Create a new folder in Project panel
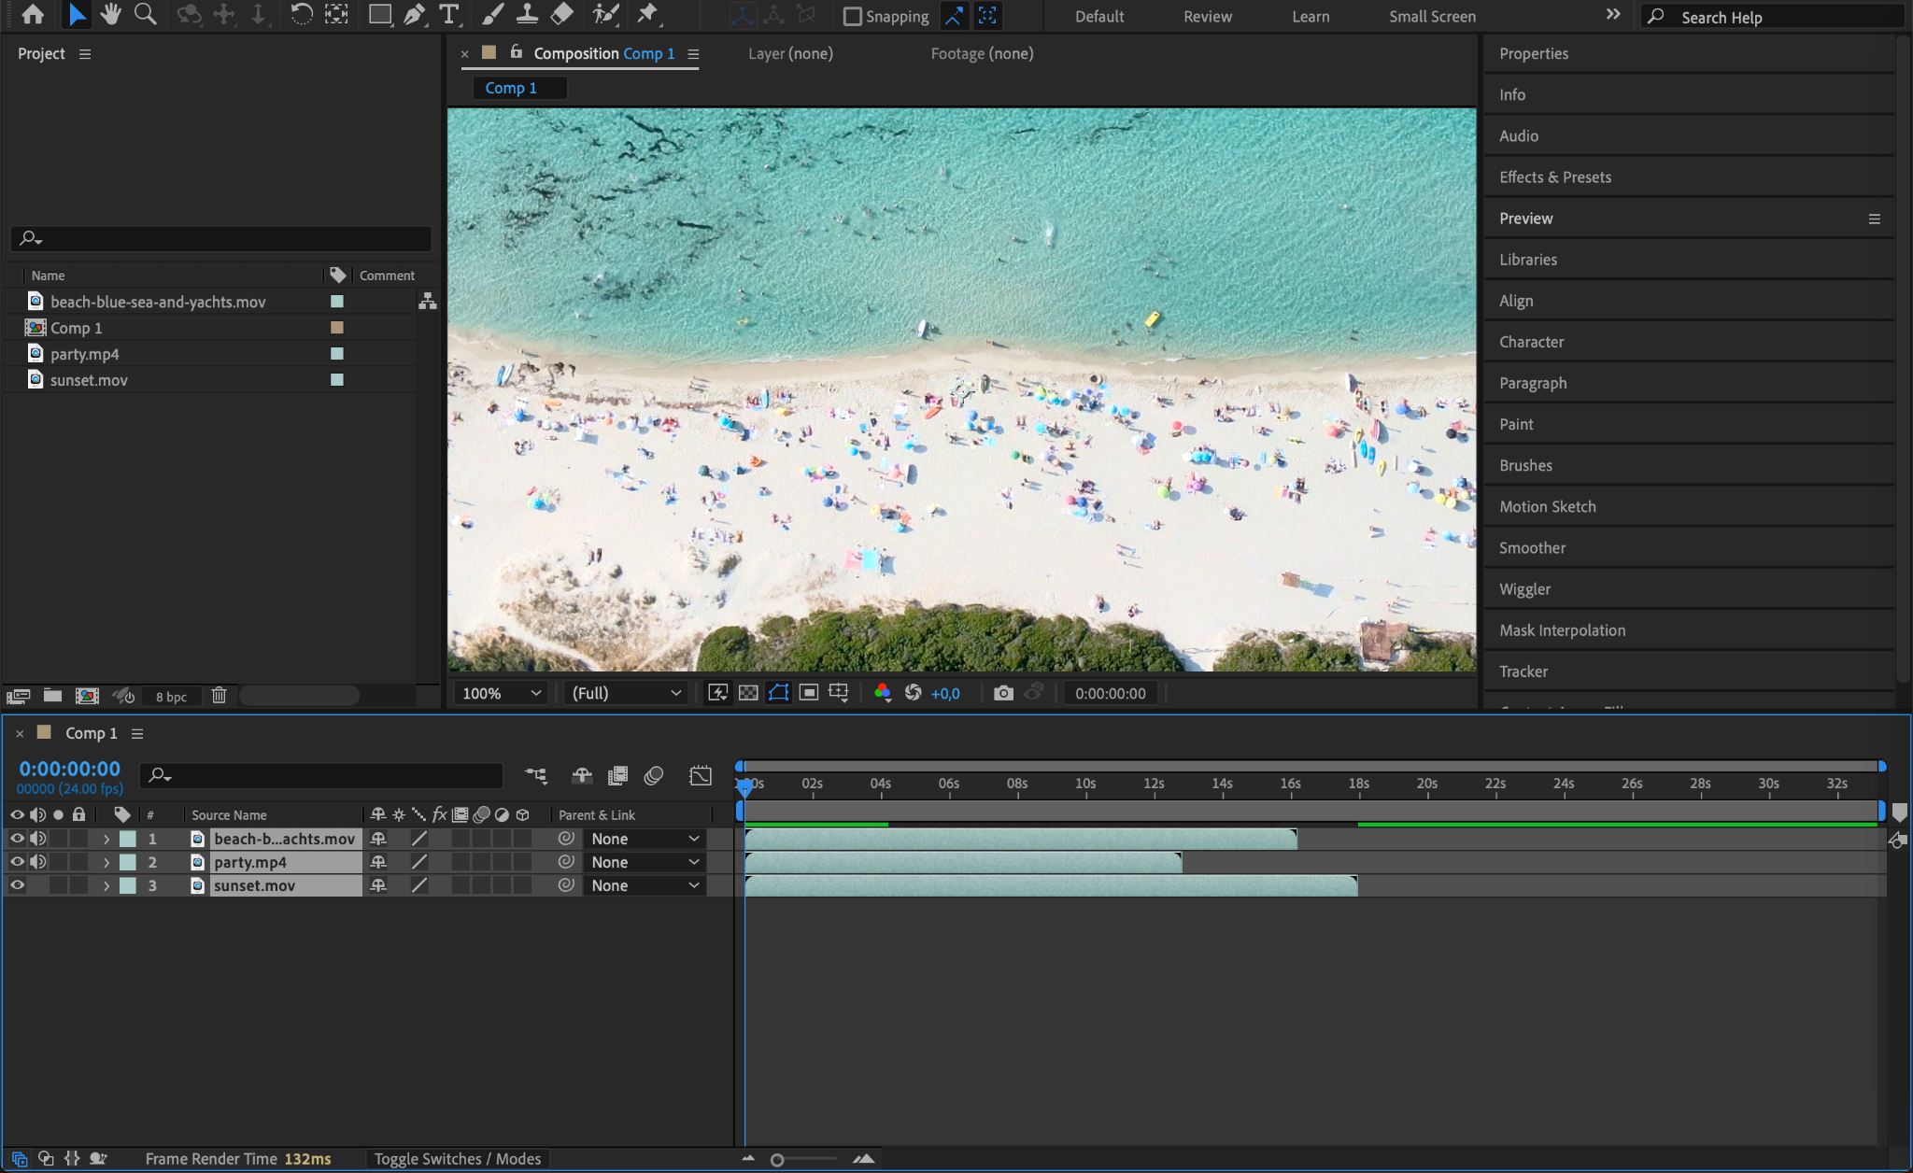1913x1173 pixels. pos(52,696)
